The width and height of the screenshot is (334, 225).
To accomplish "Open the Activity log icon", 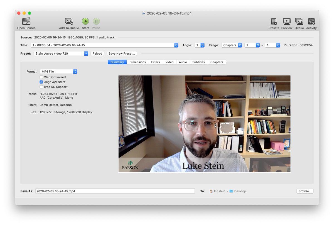I will 311,21.
